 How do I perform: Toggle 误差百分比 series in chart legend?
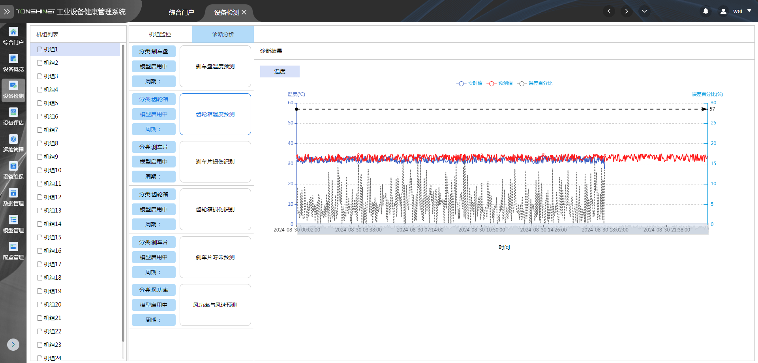[535, 83]
